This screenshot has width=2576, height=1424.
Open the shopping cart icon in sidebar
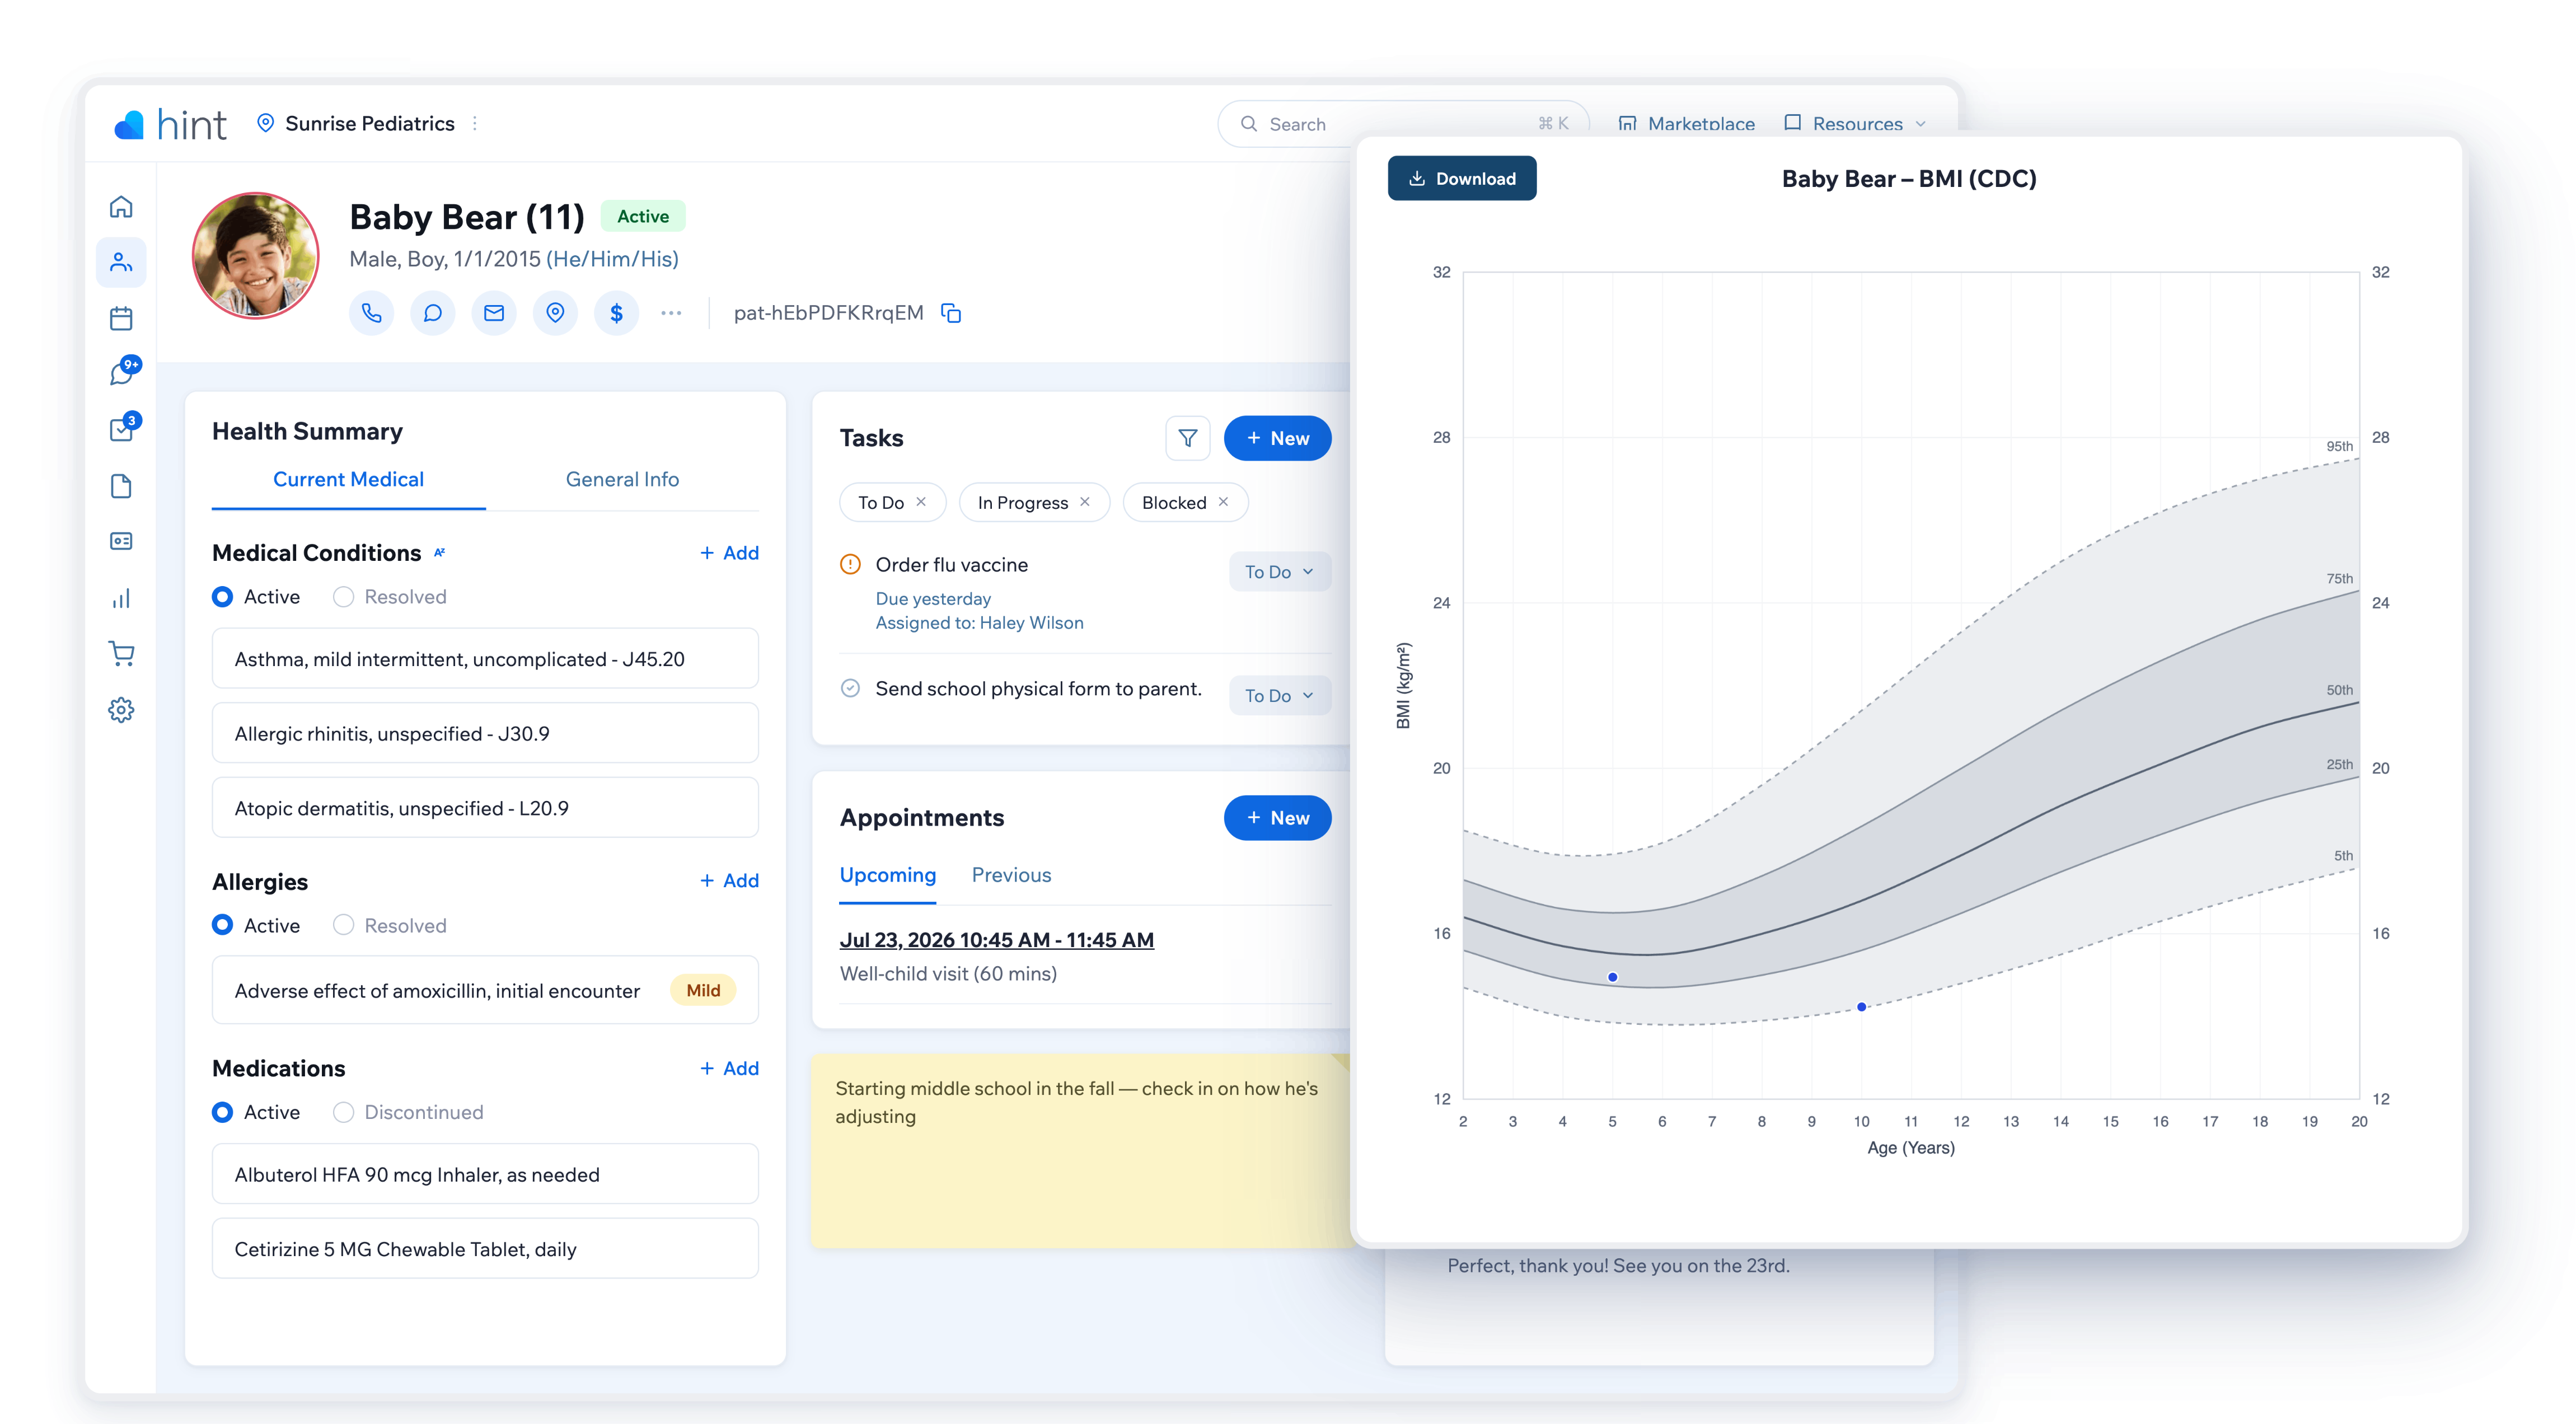[121, 654]
